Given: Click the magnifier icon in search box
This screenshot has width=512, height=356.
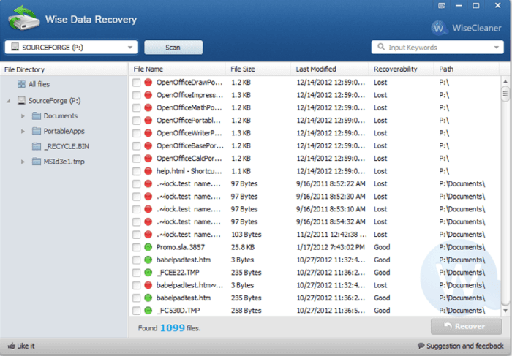Looking at the screenshot, I should [381, 47].
